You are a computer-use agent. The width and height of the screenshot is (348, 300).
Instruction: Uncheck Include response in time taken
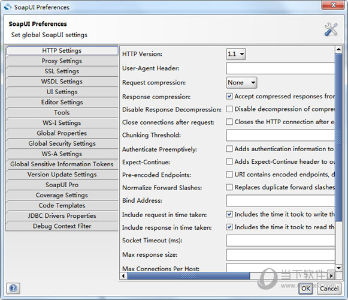pyautogui.click(x=229, y=227)
